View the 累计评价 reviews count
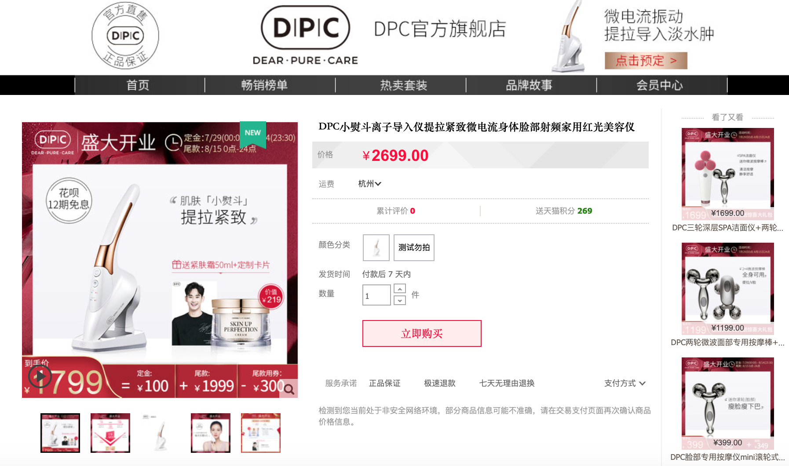Screen dimensions: 789x466 tap(396, 211)
